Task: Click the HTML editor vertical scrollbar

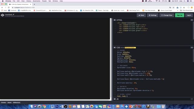Action: tap(193, 31)
